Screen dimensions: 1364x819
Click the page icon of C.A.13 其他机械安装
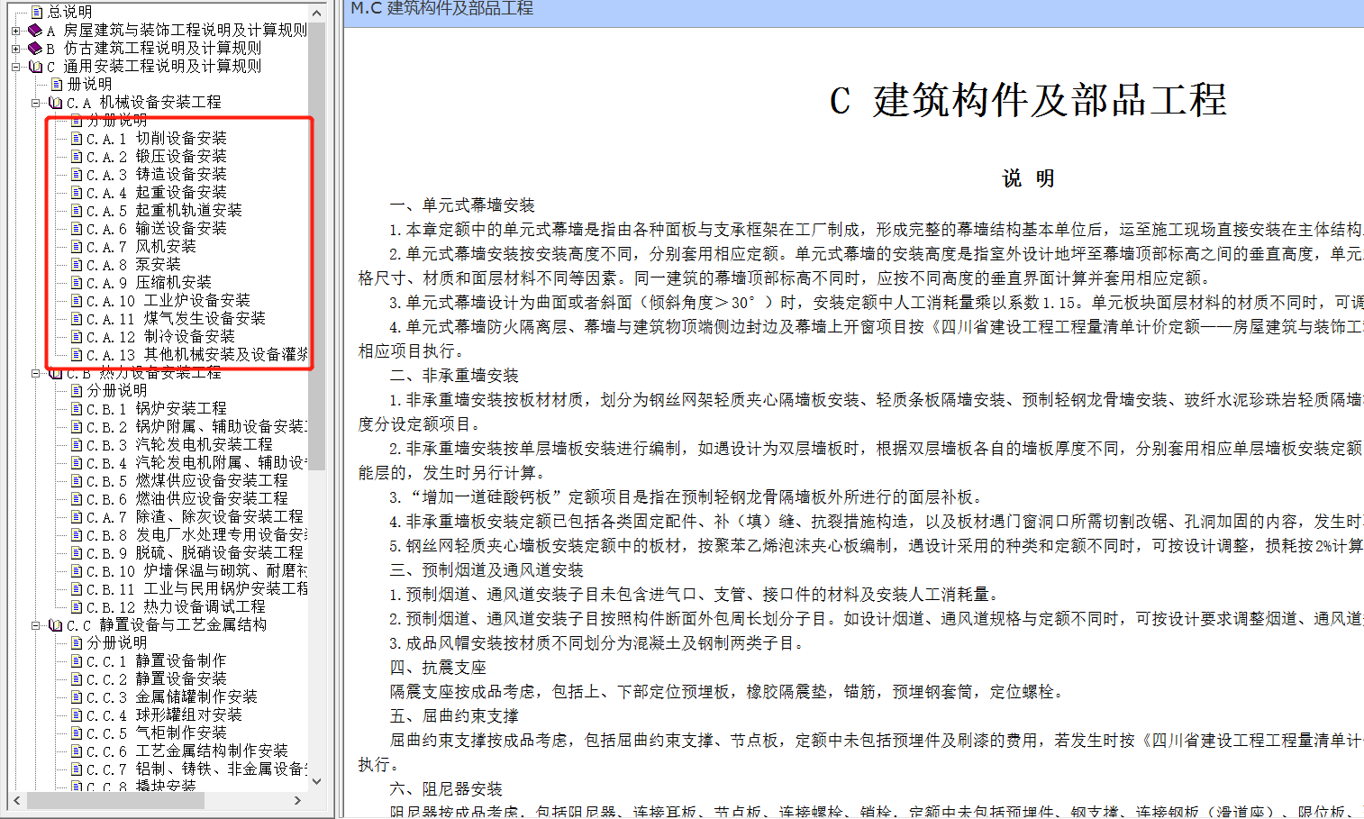click(77, 354)
